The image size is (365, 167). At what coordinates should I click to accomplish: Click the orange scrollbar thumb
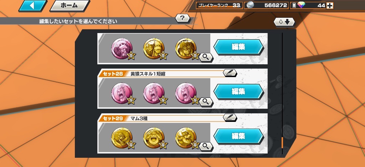click(x=282, y=142)
